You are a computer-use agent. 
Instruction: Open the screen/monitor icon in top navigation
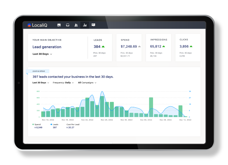pyautogui.click(x=68, y=25)
